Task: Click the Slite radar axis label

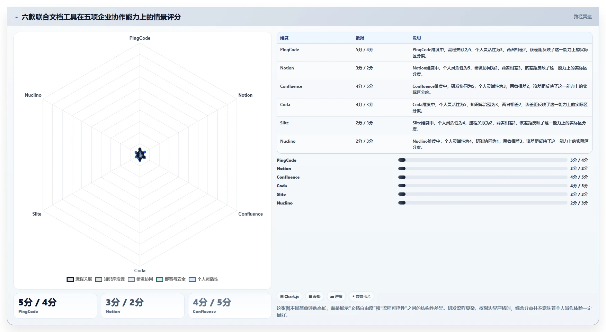Action: (x=37, y=214)
